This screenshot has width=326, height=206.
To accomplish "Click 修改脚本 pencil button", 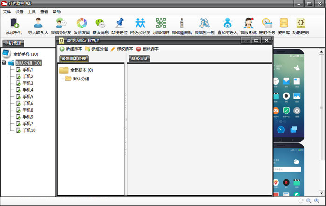I will [x=122, y=49].
